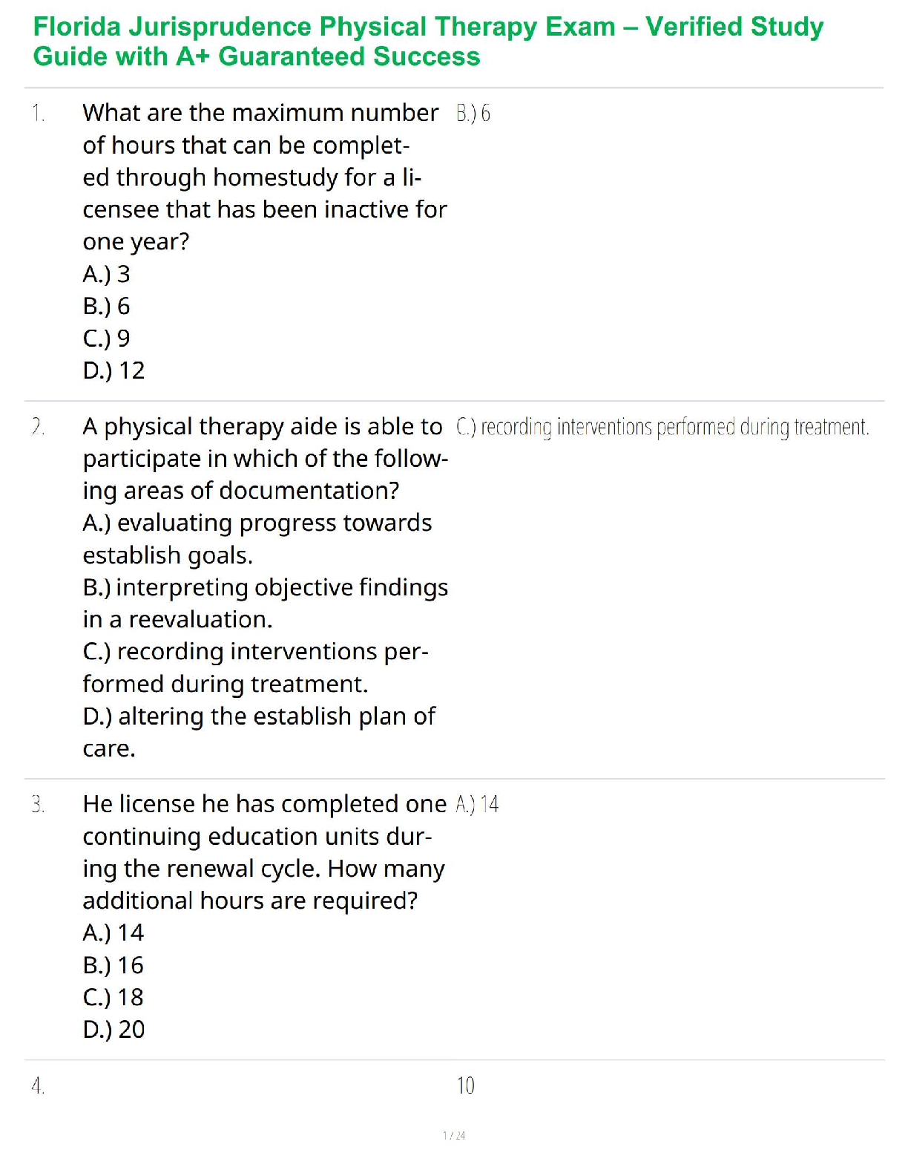Select question number 2 marker
Image resolution: width=908 pixels, height=1176 pixels.
38,427
